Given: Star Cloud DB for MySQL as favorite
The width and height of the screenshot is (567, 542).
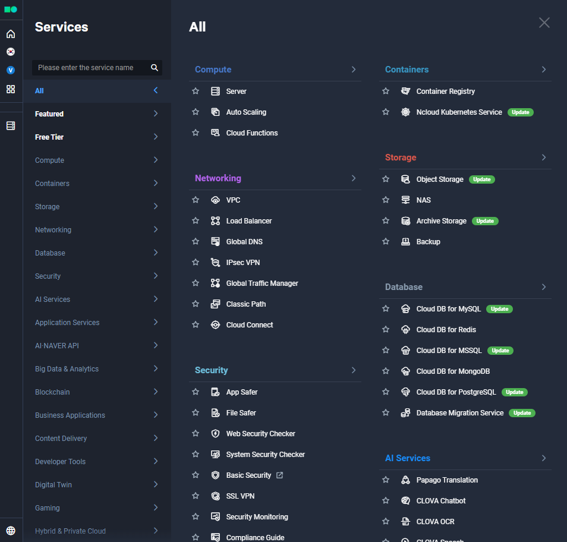Looking at the screenshot, I should pyautogui.click(x=386, y=308).
